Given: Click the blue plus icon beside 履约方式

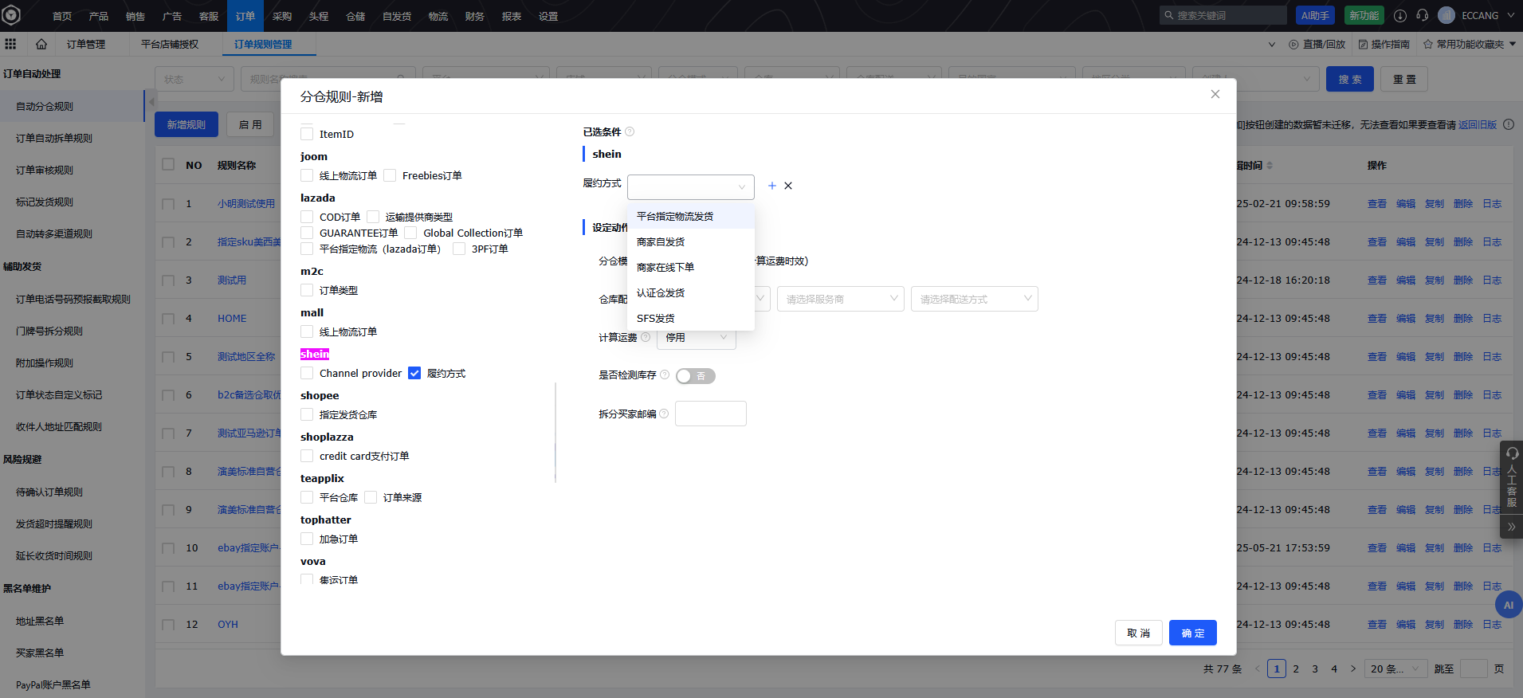Looking at the screenshot, I should coord(771,186).
